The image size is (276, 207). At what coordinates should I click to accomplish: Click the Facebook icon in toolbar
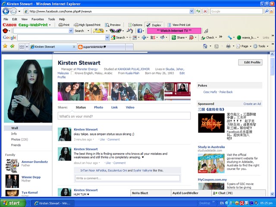(x=139, y=31)
